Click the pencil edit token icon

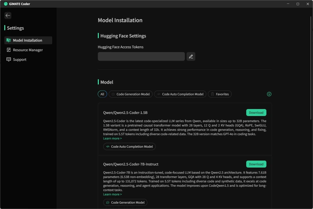click(x=191, y=56)
